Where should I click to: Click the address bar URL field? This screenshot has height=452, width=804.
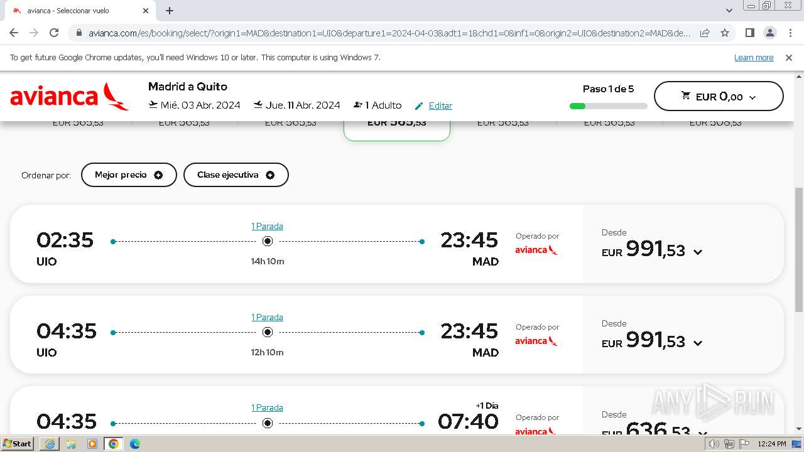point(389,33)
